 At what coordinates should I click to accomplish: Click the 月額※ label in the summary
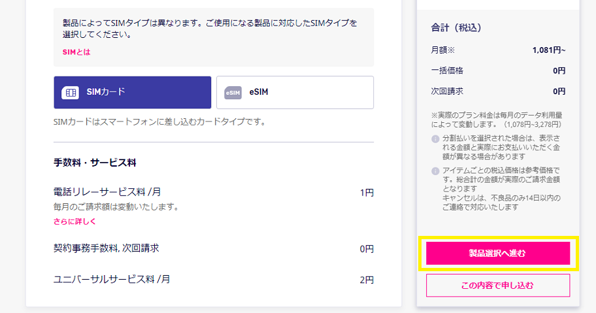443,50
